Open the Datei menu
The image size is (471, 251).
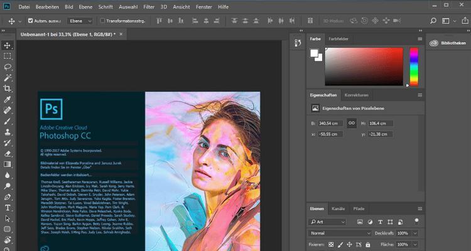click(x=24, y=7)
